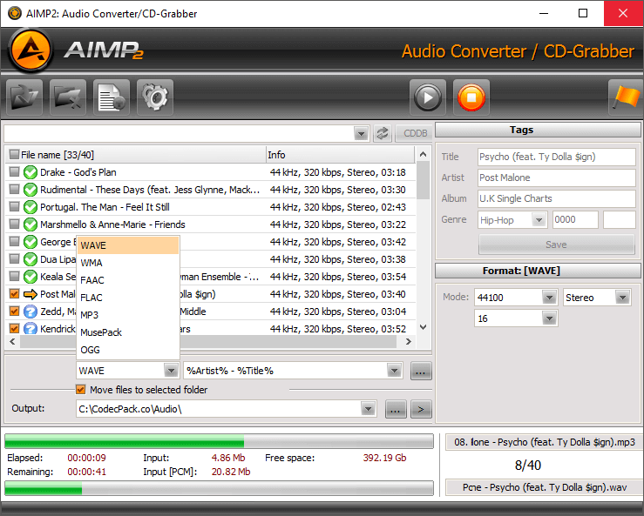Select OGG in the format list
Image resolution: width=644 pixels, height=516 pixels.
128,350
